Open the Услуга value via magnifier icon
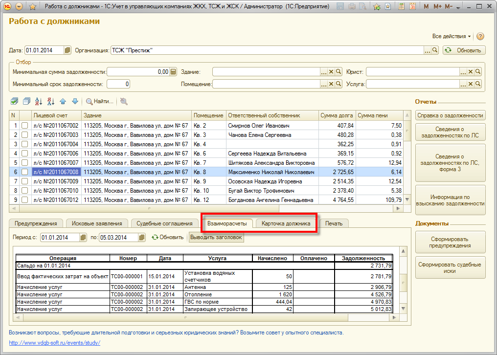The image size is (497, 355). [478, 84]
